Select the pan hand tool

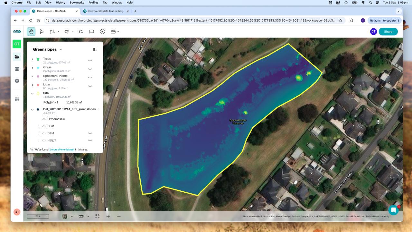[31, 31]
